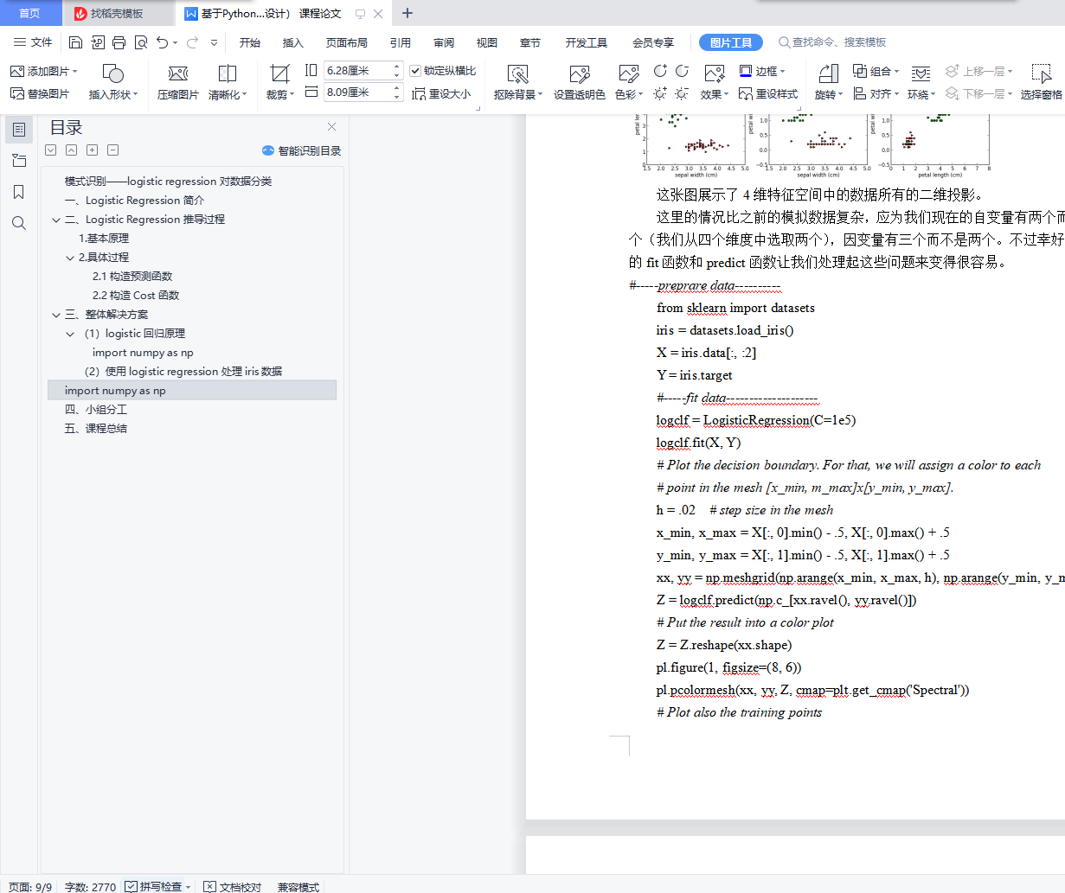Collapse (1) logistic 回归原理 node

point(70,334)
